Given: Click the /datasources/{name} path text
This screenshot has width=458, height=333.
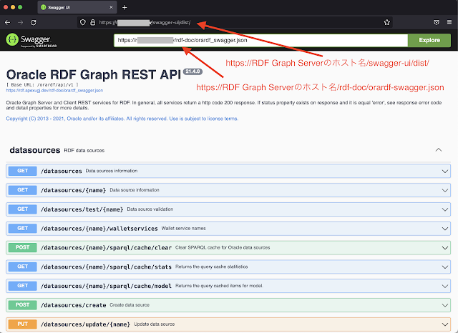Looking at the screenshot, I should (73, 190).
